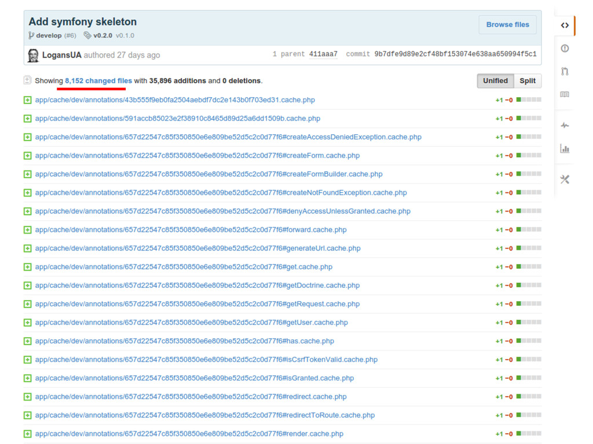Open the Pulse sidebar icon
The height and width of the screenshot is (444, 593).
(565, 125)
